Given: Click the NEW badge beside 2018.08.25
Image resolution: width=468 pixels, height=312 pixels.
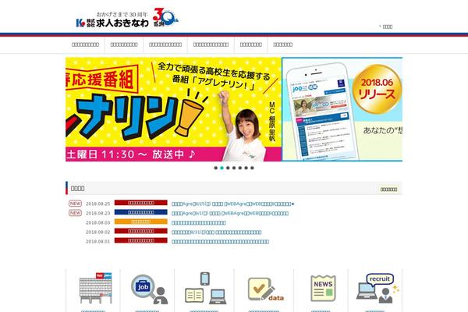Looking at the screenshot, I should point(75,204).
